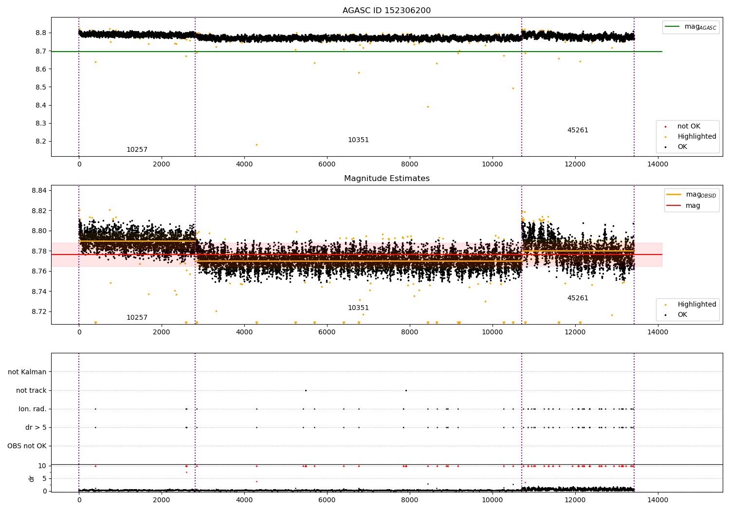
Task: Select the Ion. rad. axis label
Action: [33, 409]
